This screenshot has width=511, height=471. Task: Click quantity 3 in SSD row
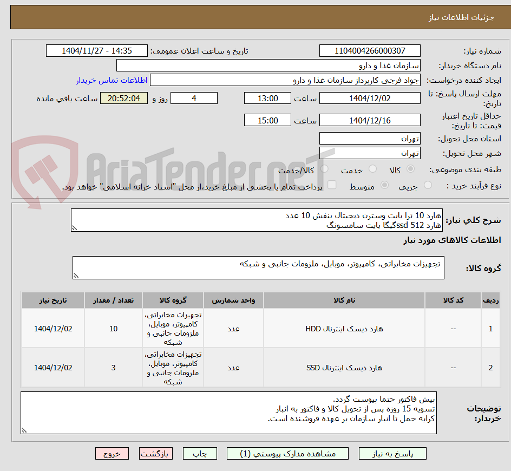pos(114,368)
